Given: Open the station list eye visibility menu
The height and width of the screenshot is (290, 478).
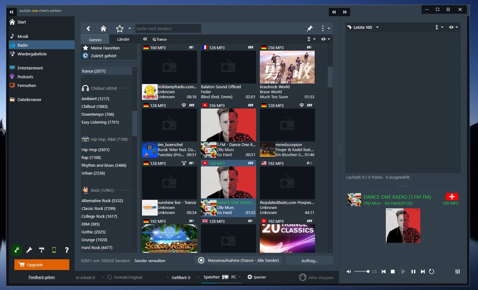Looking at the screenshot, I should click(326, 39).
